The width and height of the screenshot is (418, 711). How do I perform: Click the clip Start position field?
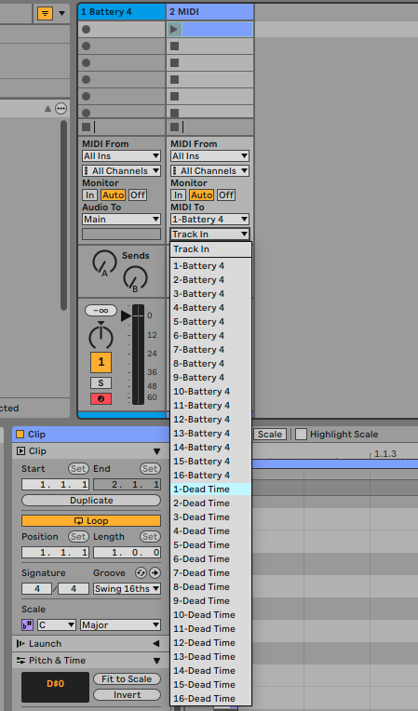[x=55, y=484]
